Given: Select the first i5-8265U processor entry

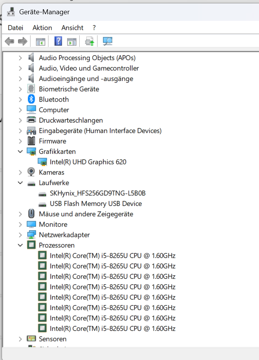Looking at the screenshot, I should coord(112,256).
